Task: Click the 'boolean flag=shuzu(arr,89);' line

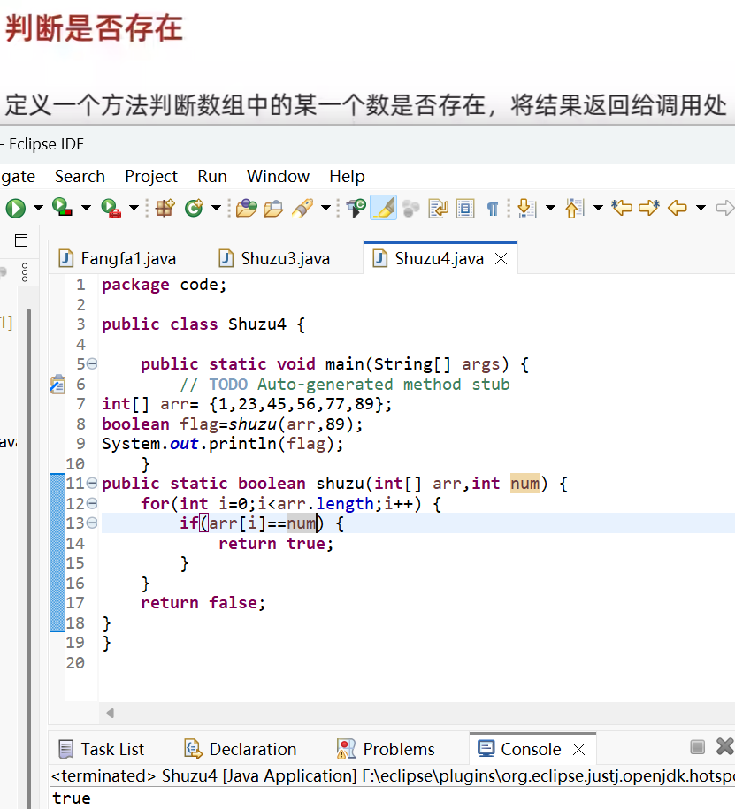Action: (x=233, y=424)
